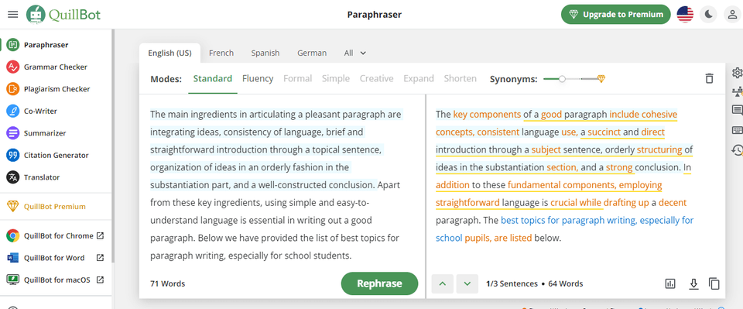Open keyboard hotkeys icon
The height and width of the screenshot is (309, 743).
click(x=738, y=130)
